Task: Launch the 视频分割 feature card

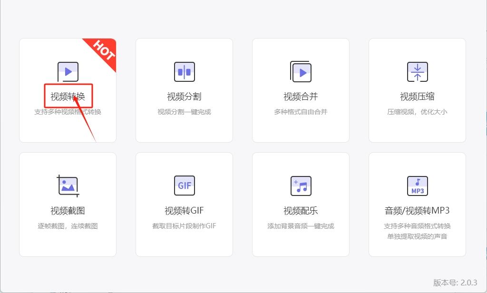Action: tap(184, 90)
